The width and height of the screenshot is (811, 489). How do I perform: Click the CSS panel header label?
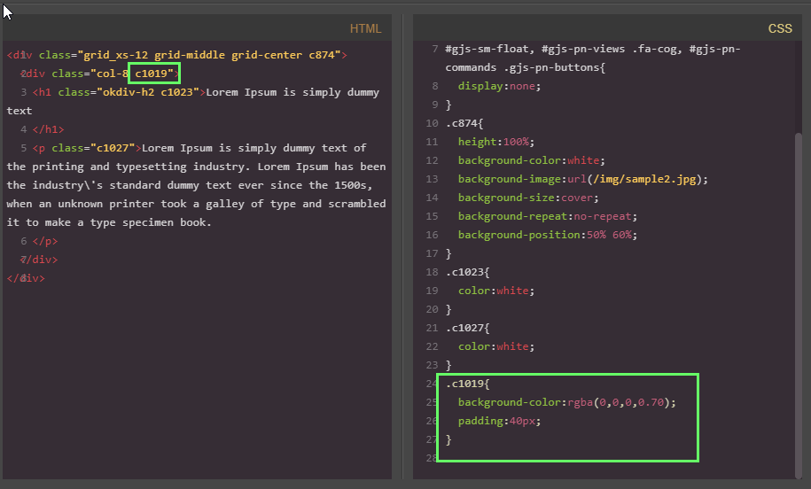tap(780, 28)
